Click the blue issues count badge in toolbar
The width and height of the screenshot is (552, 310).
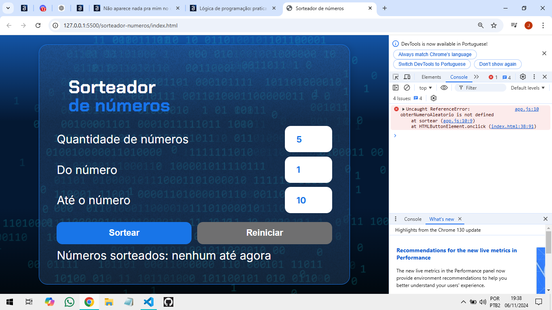click(x=507, y=77)
